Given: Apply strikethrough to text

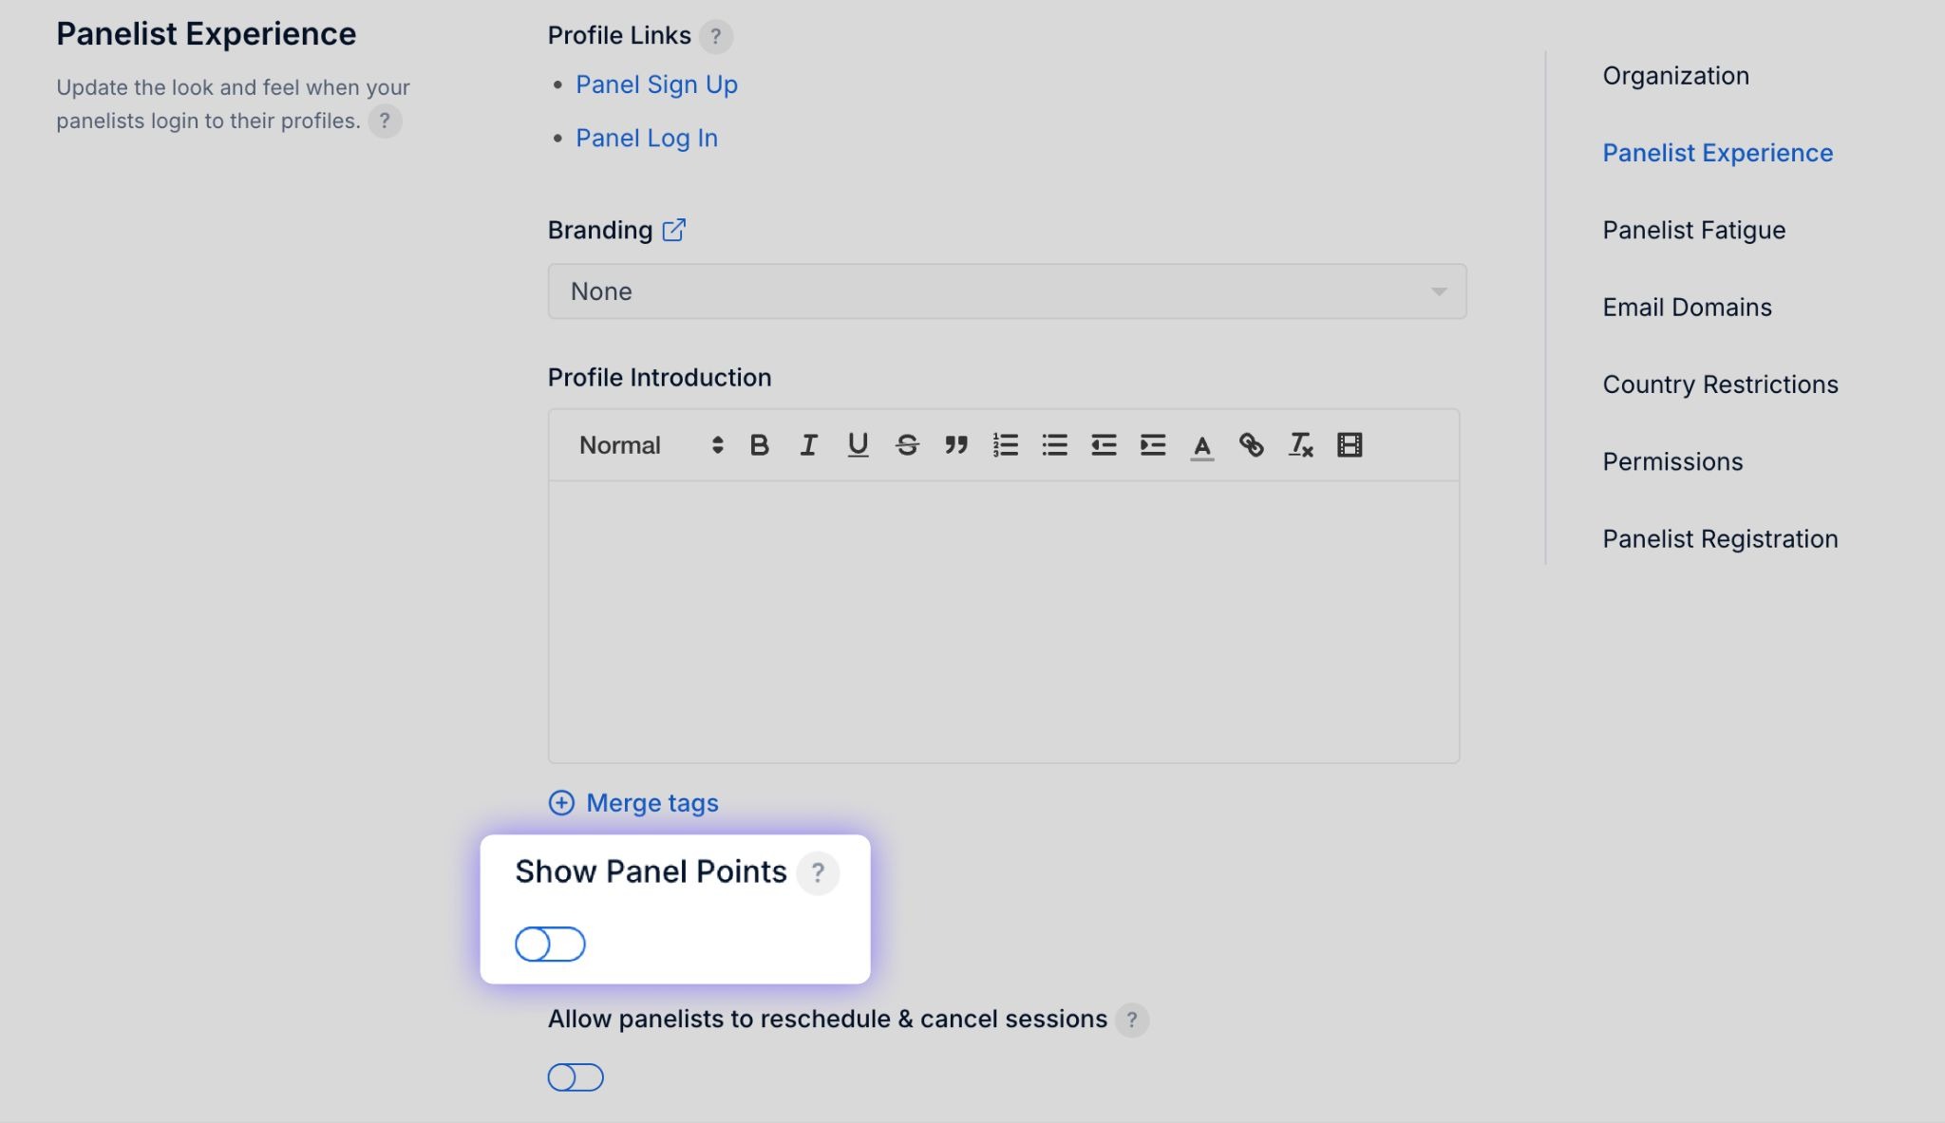Looking at the screenshot, I should point(907,445).
